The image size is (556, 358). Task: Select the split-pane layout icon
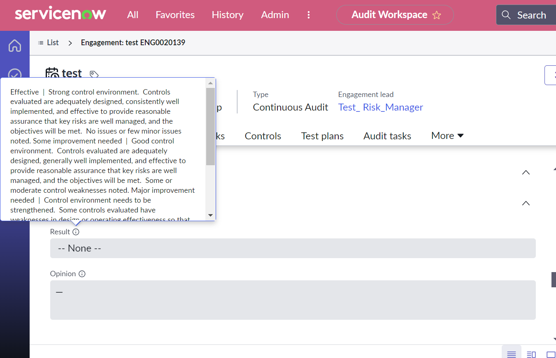[x=531, y=354]
